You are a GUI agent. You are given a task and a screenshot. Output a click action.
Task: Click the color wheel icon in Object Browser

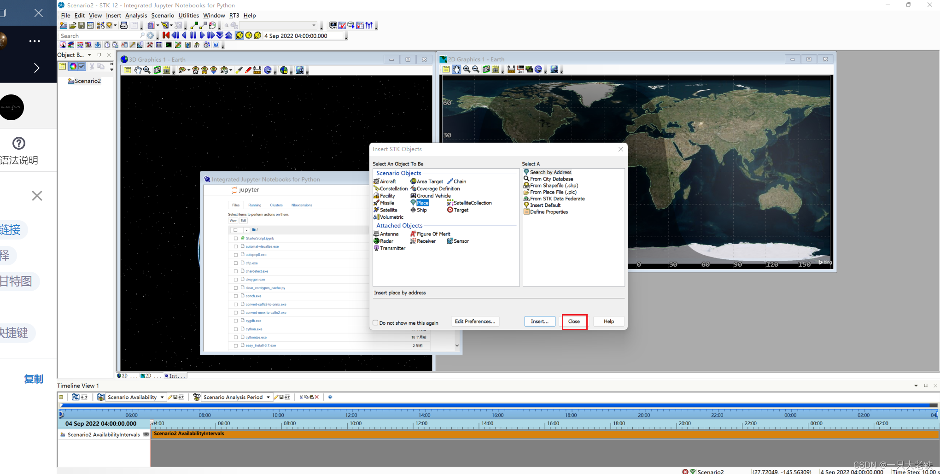[x=73, y=66]
